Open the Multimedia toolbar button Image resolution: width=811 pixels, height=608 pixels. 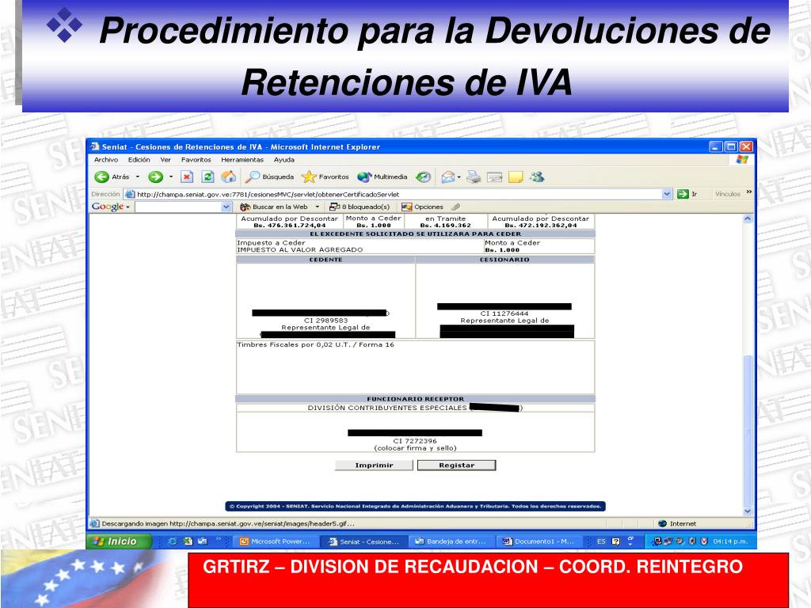(x=382, y=177)
